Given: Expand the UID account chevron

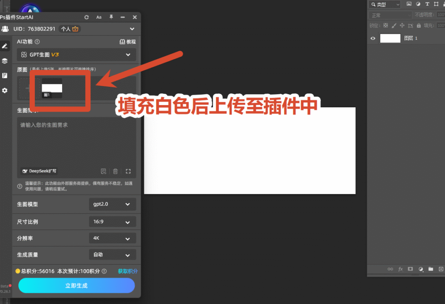Looking at the screenshot, I should coord(132,29).
